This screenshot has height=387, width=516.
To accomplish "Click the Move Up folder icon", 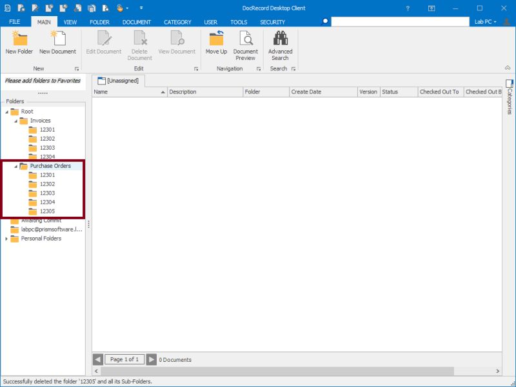I will click(217, 38).
